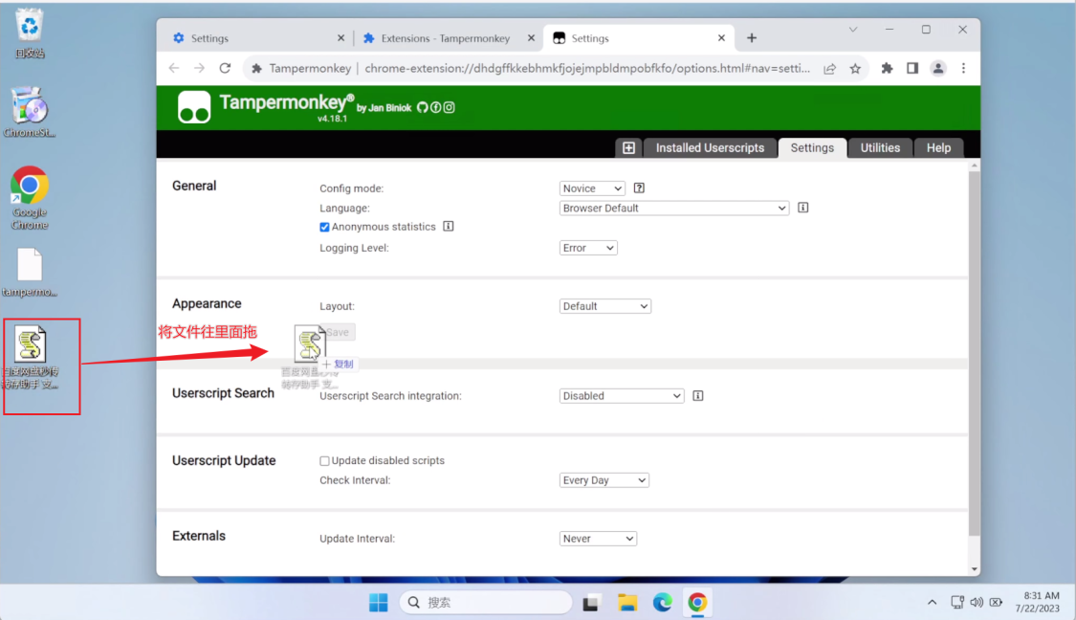Open the Recycle Bin desktop icon
This screenshot has height=620, width=1076.
(x=30, y=33)
